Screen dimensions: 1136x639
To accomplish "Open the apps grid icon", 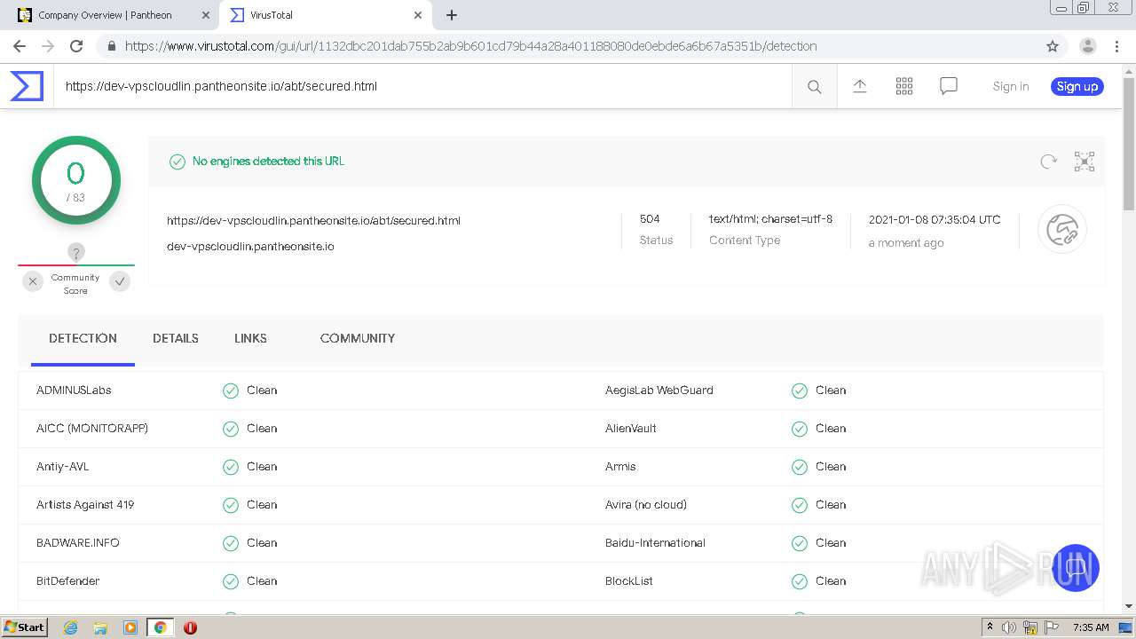I will (904, 86).
